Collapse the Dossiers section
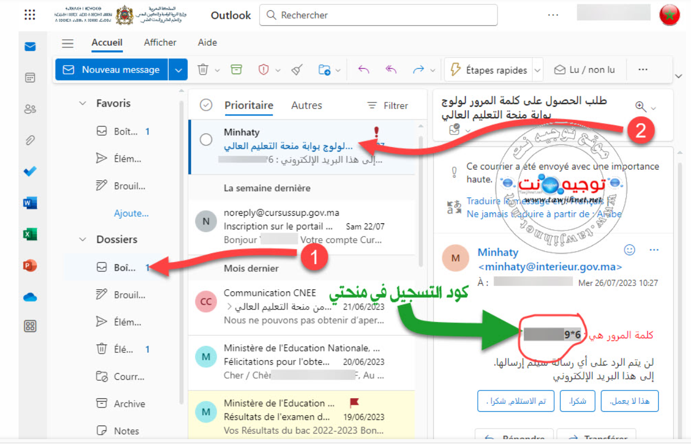691x444 pixels. [83, 239]
